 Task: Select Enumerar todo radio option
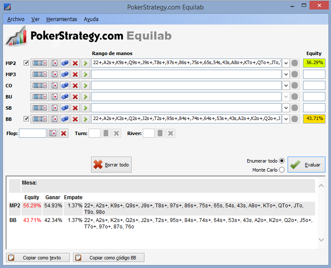[282, 161]
